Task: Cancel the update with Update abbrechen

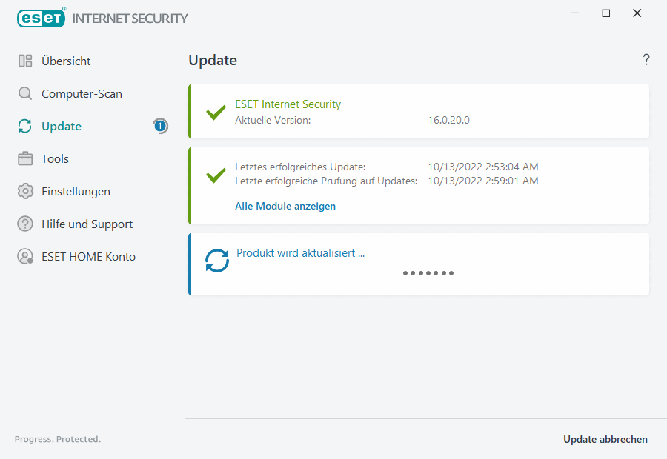Action: 605,440
